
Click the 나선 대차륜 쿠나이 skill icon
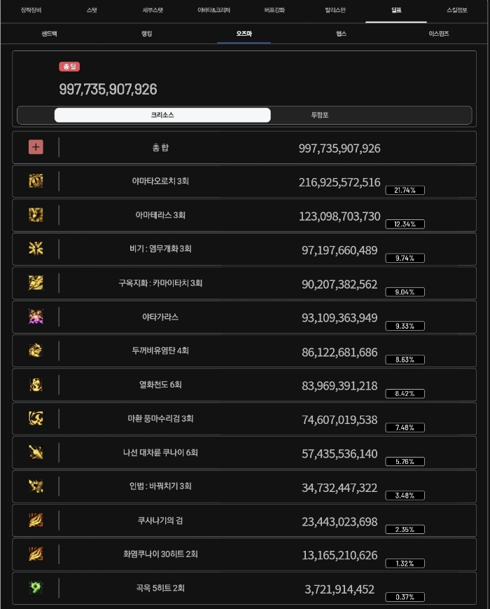click(x=35, y=453)
